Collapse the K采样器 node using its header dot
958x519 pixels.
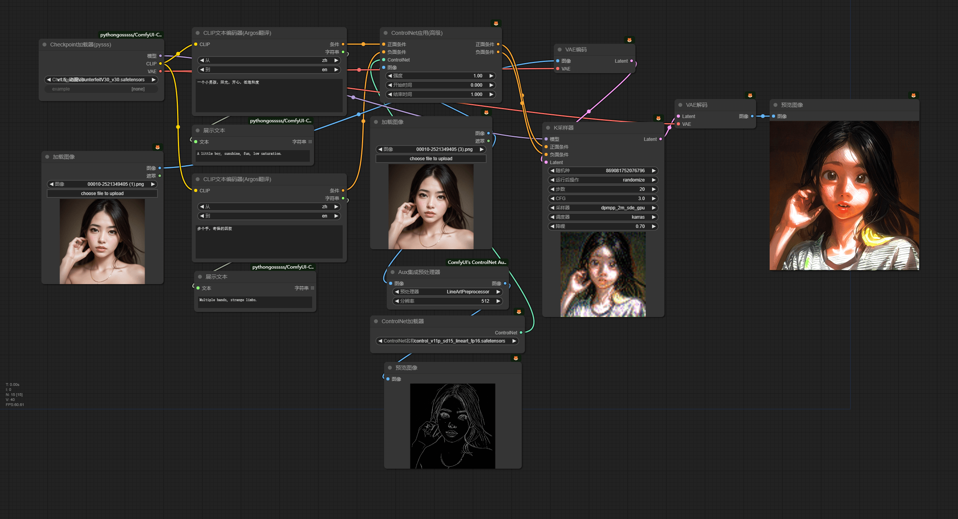coord(548,128)
